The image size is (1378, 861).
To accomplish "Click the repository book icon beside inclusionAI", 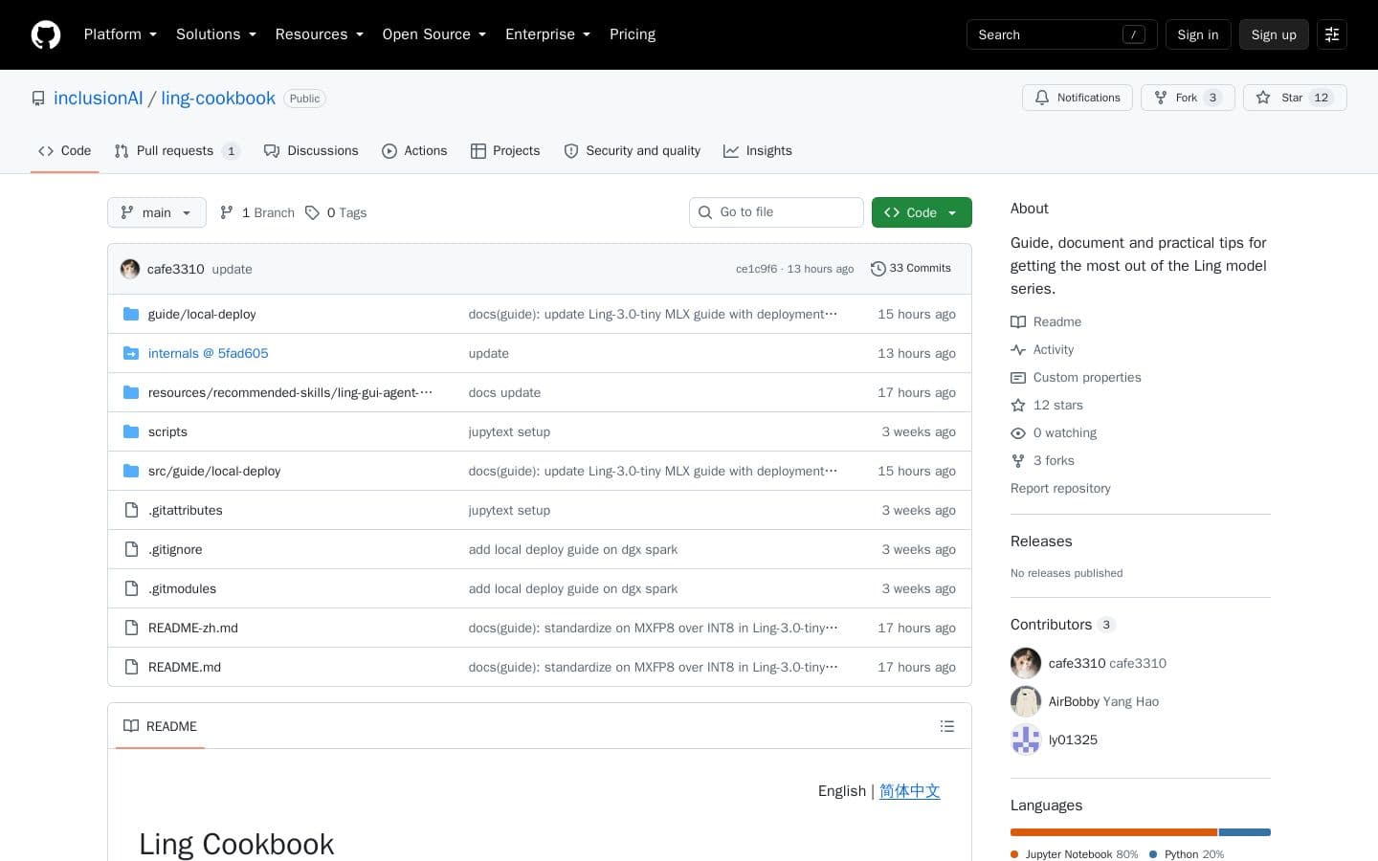I will [38, 99].
